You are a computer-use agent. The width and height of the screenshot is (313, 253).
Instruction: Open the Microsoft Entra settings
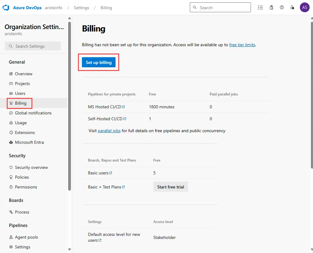(x=29, y=142)
